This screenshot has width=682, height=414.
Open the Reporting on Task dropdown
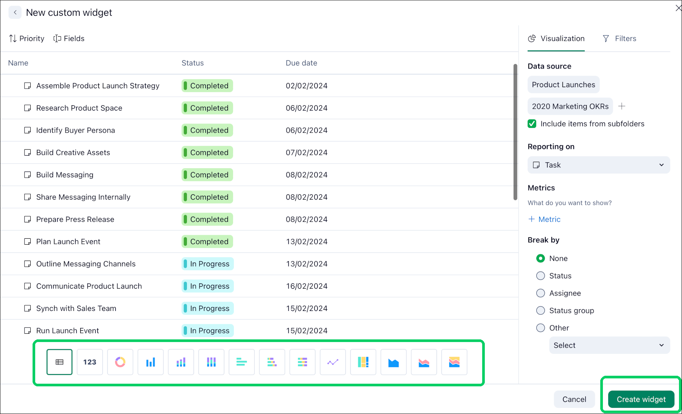tap(598, 165)
